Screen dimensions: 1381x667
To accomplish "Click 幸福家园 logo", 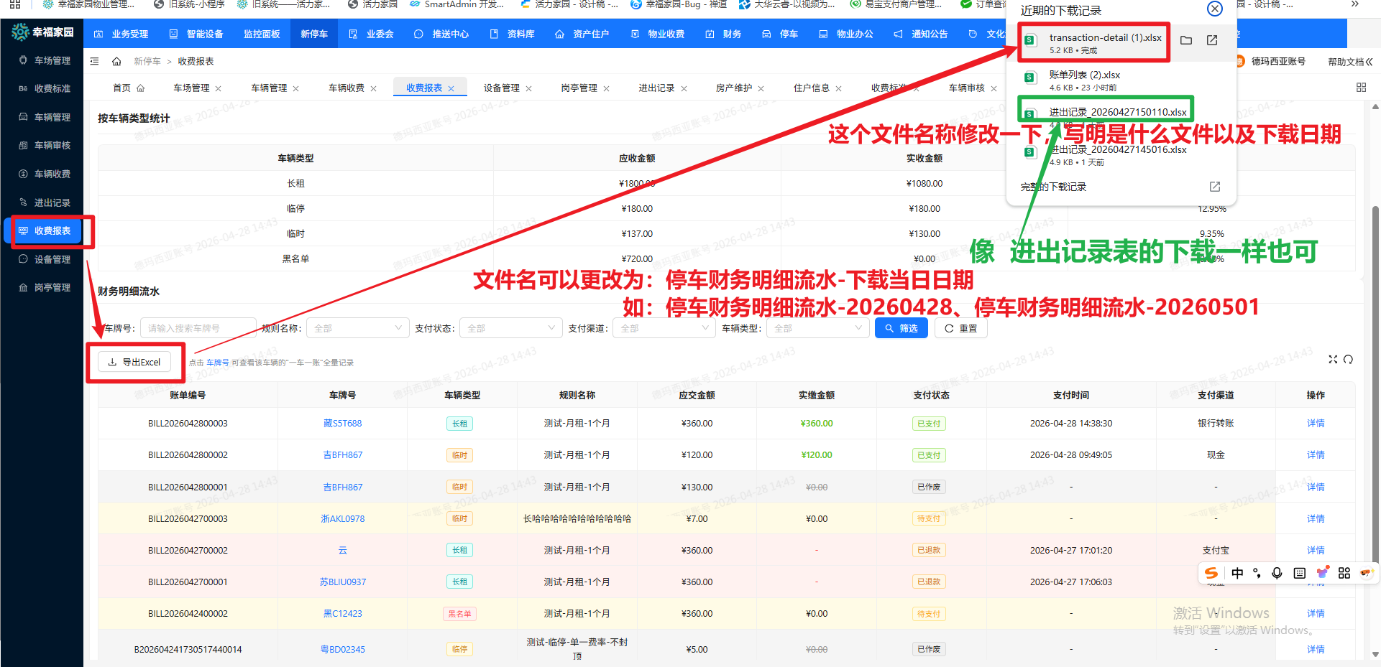I will 43,32.
